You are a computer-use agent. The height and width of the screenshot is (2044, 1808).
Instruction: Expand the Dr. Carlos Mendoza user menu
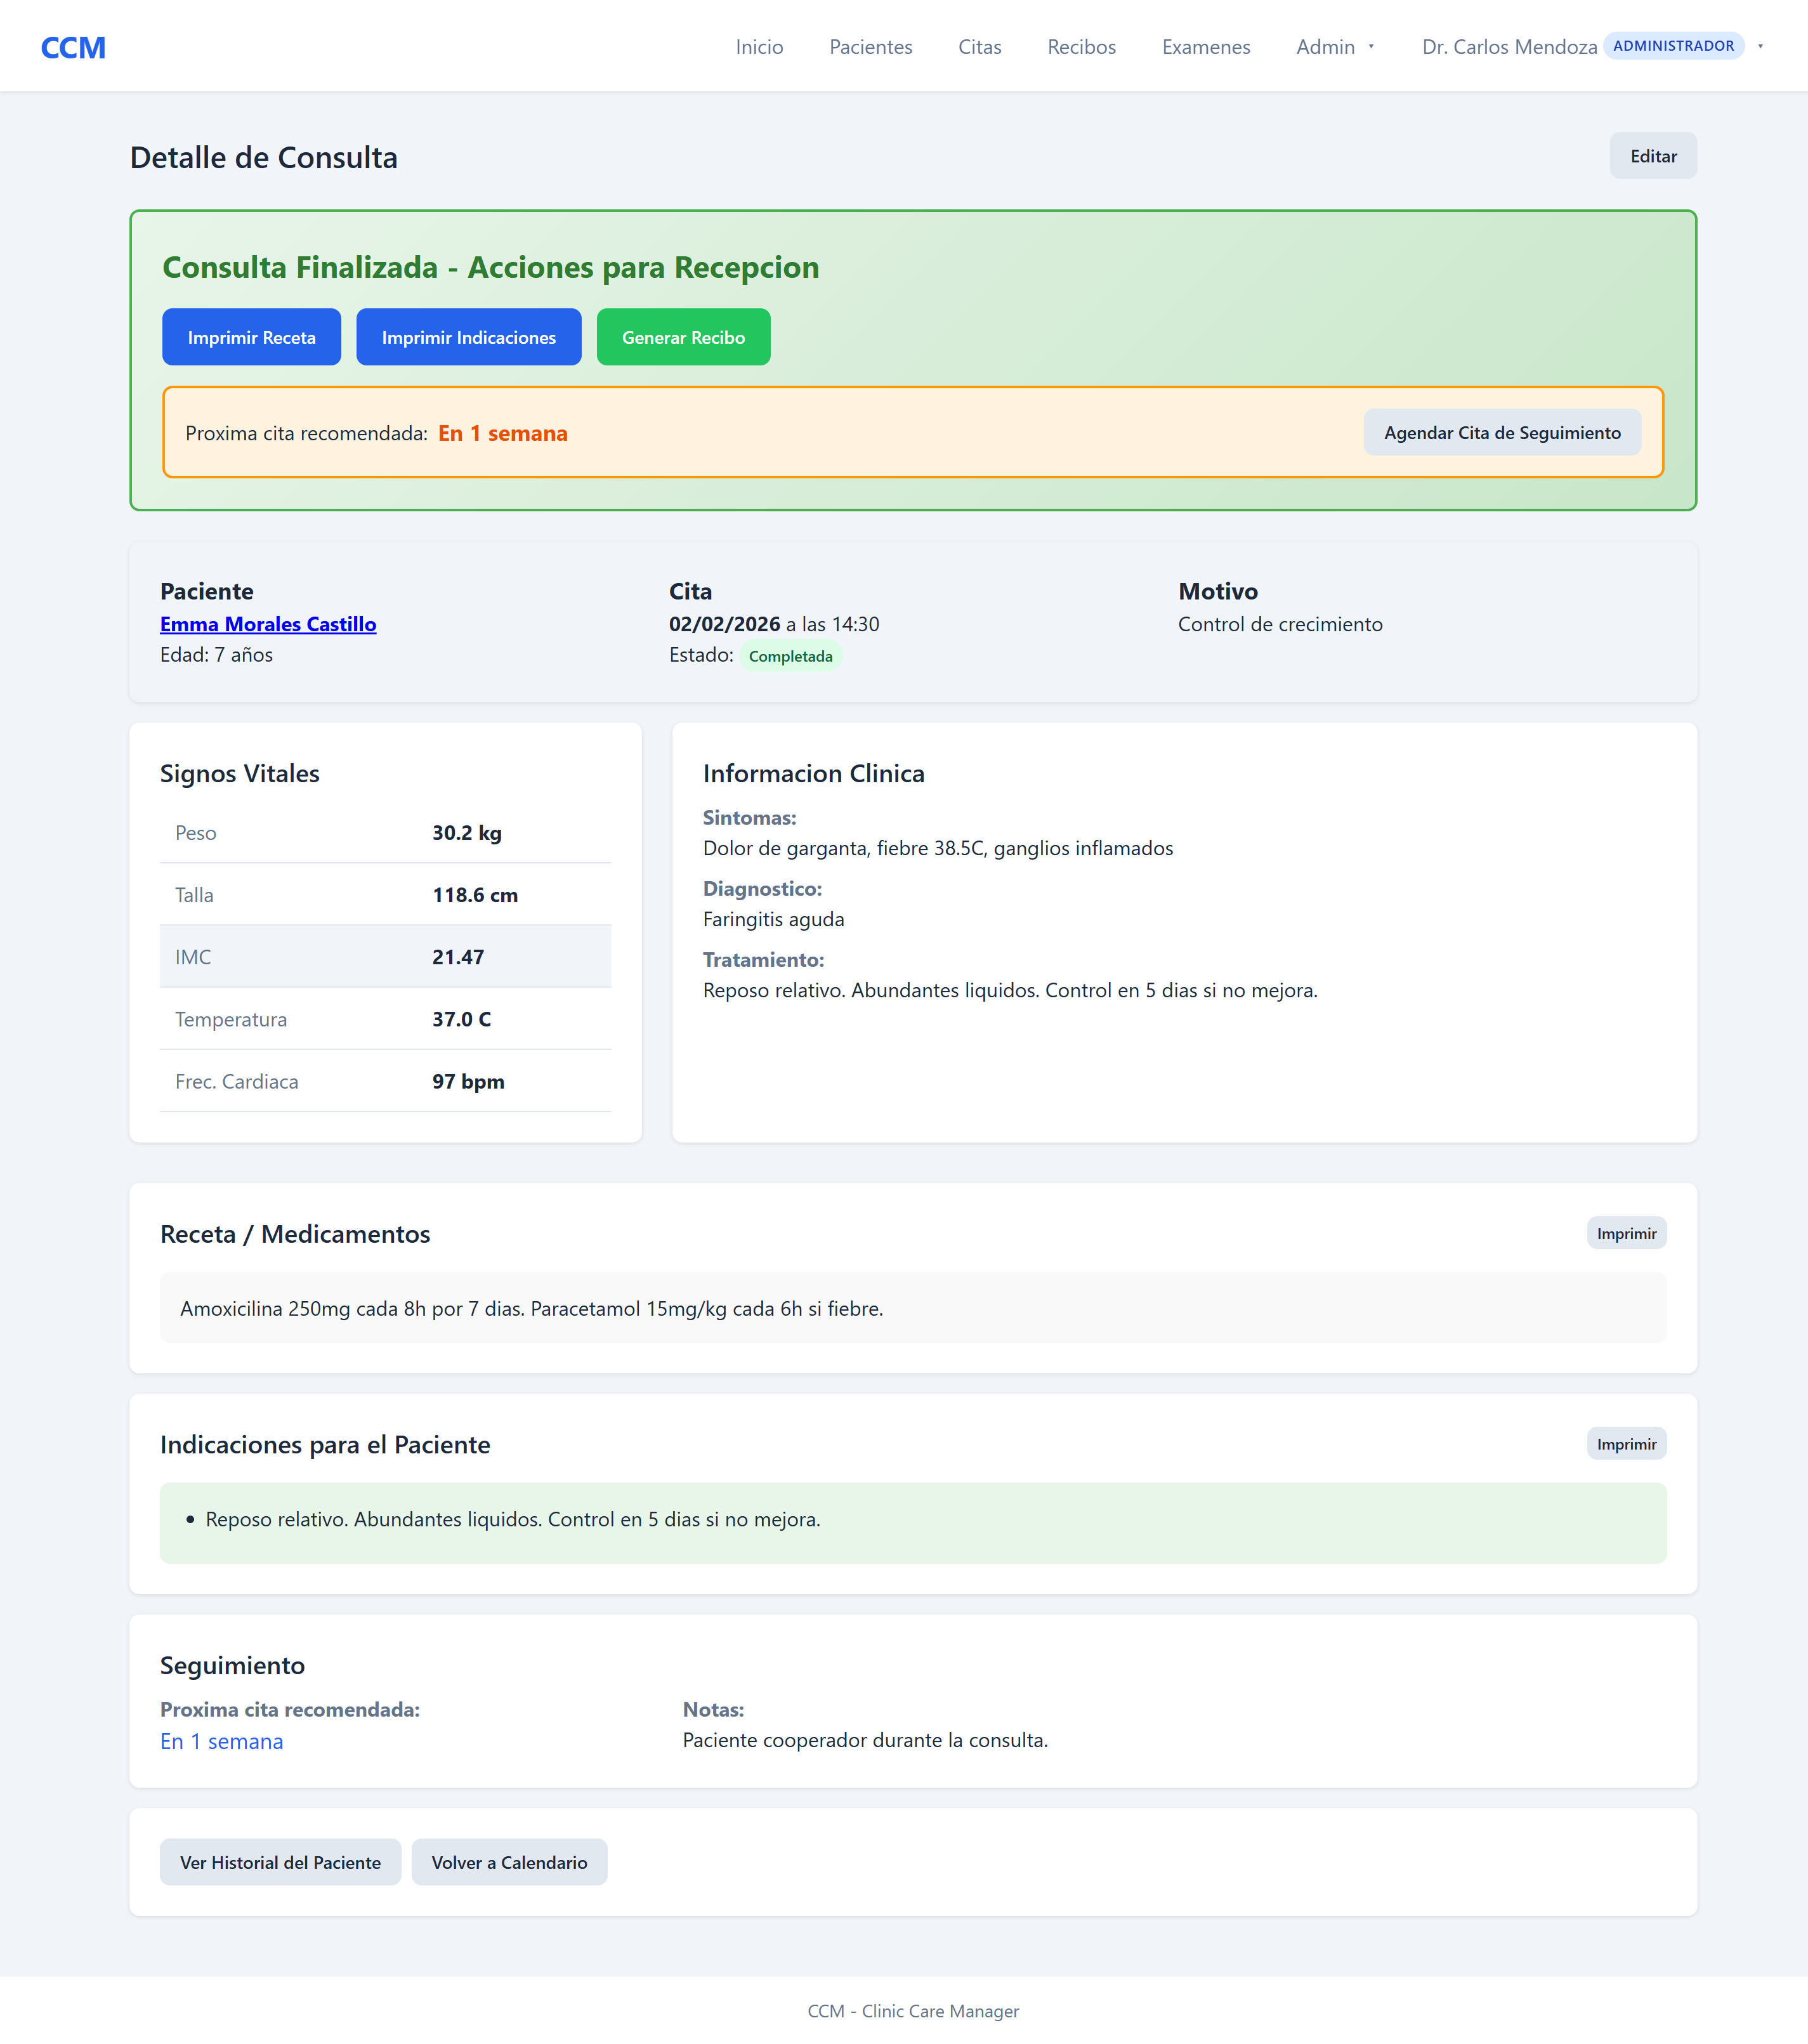[1509, 47]
